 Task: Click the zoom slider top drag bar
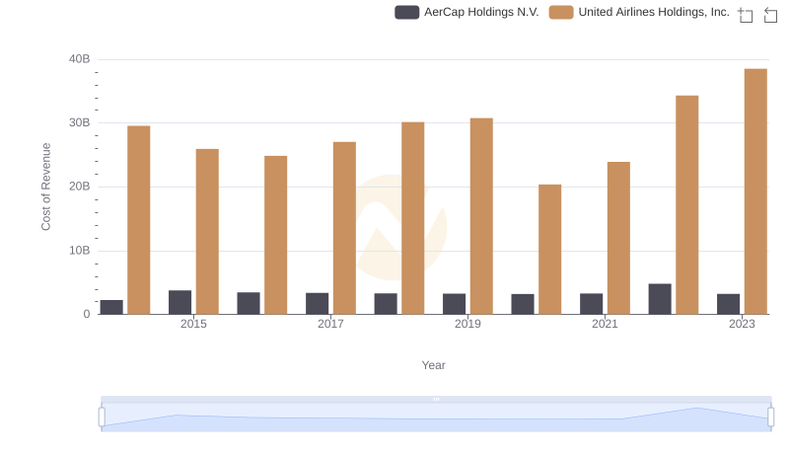tap(436, 399)
